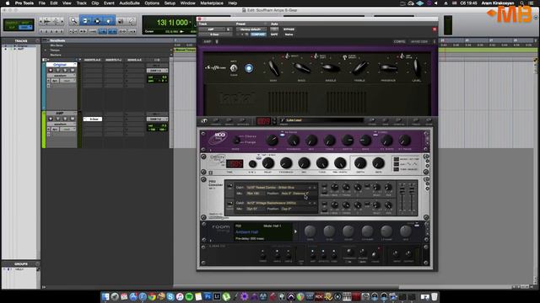Open the Original track output selector

157,71
